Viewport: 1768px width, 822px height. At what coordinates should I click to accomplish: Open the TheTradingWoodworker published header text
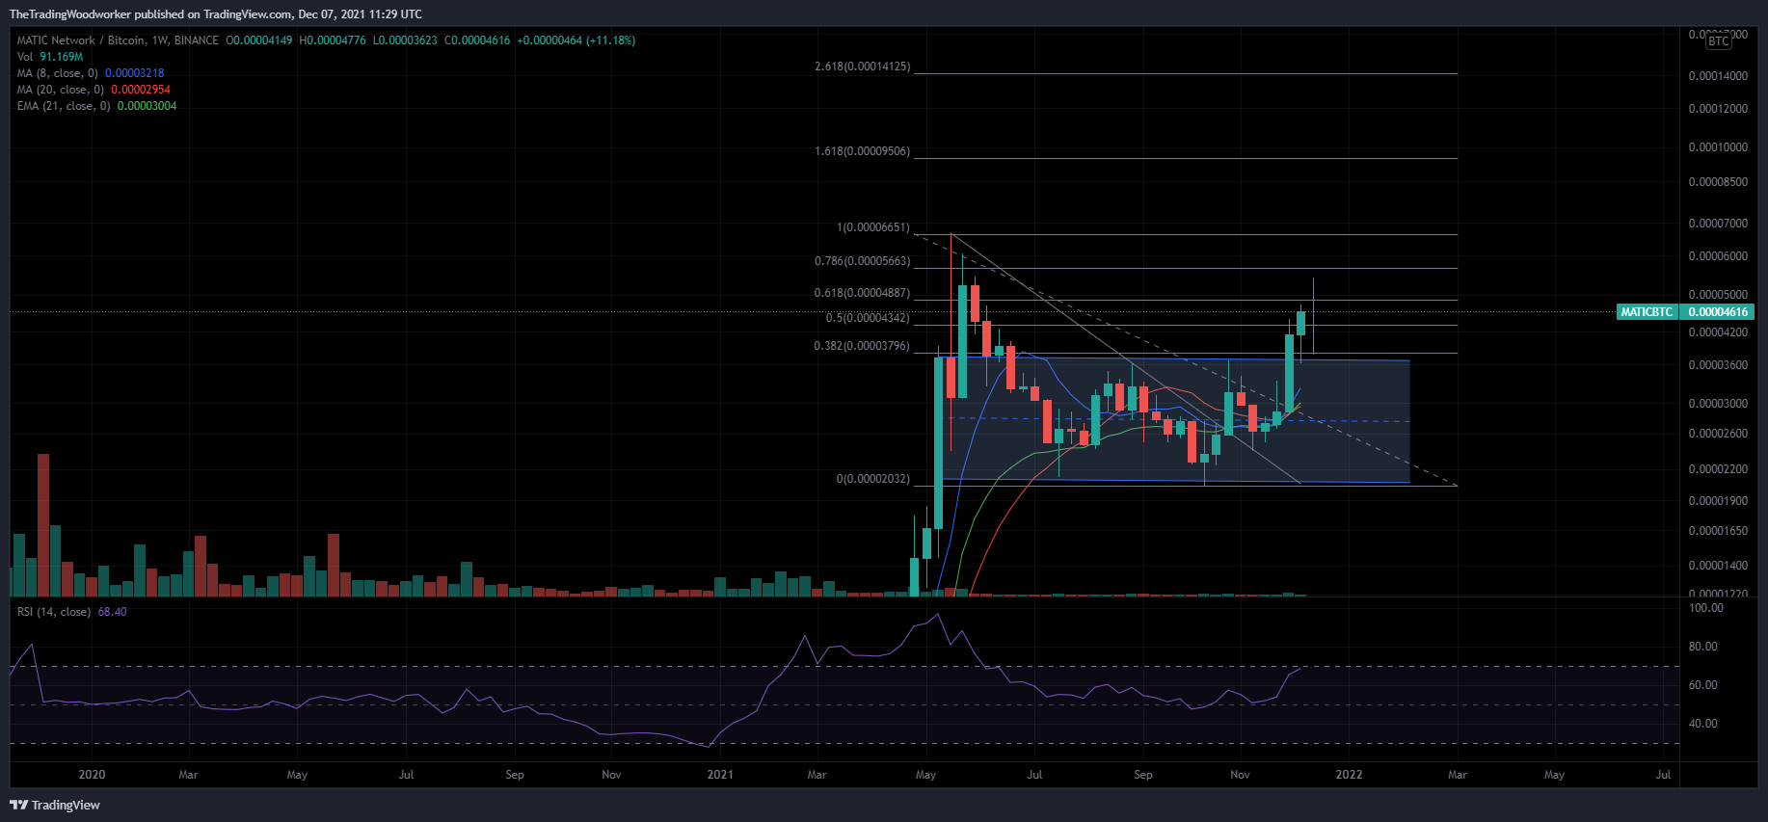[216, 14]
